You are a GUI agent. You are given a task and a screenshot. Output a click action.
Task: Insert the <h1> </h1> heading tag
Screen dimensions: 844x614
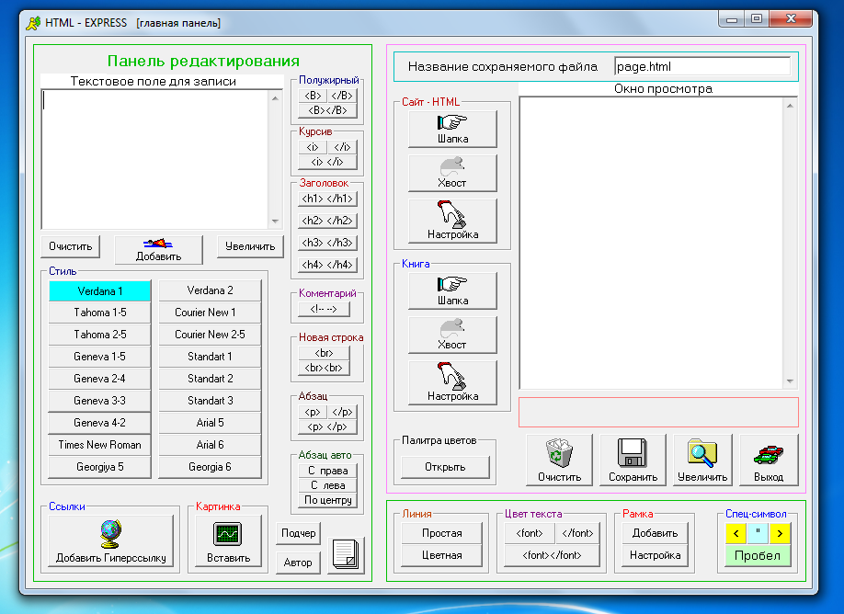pyautogui.click(x=326, y=199)
